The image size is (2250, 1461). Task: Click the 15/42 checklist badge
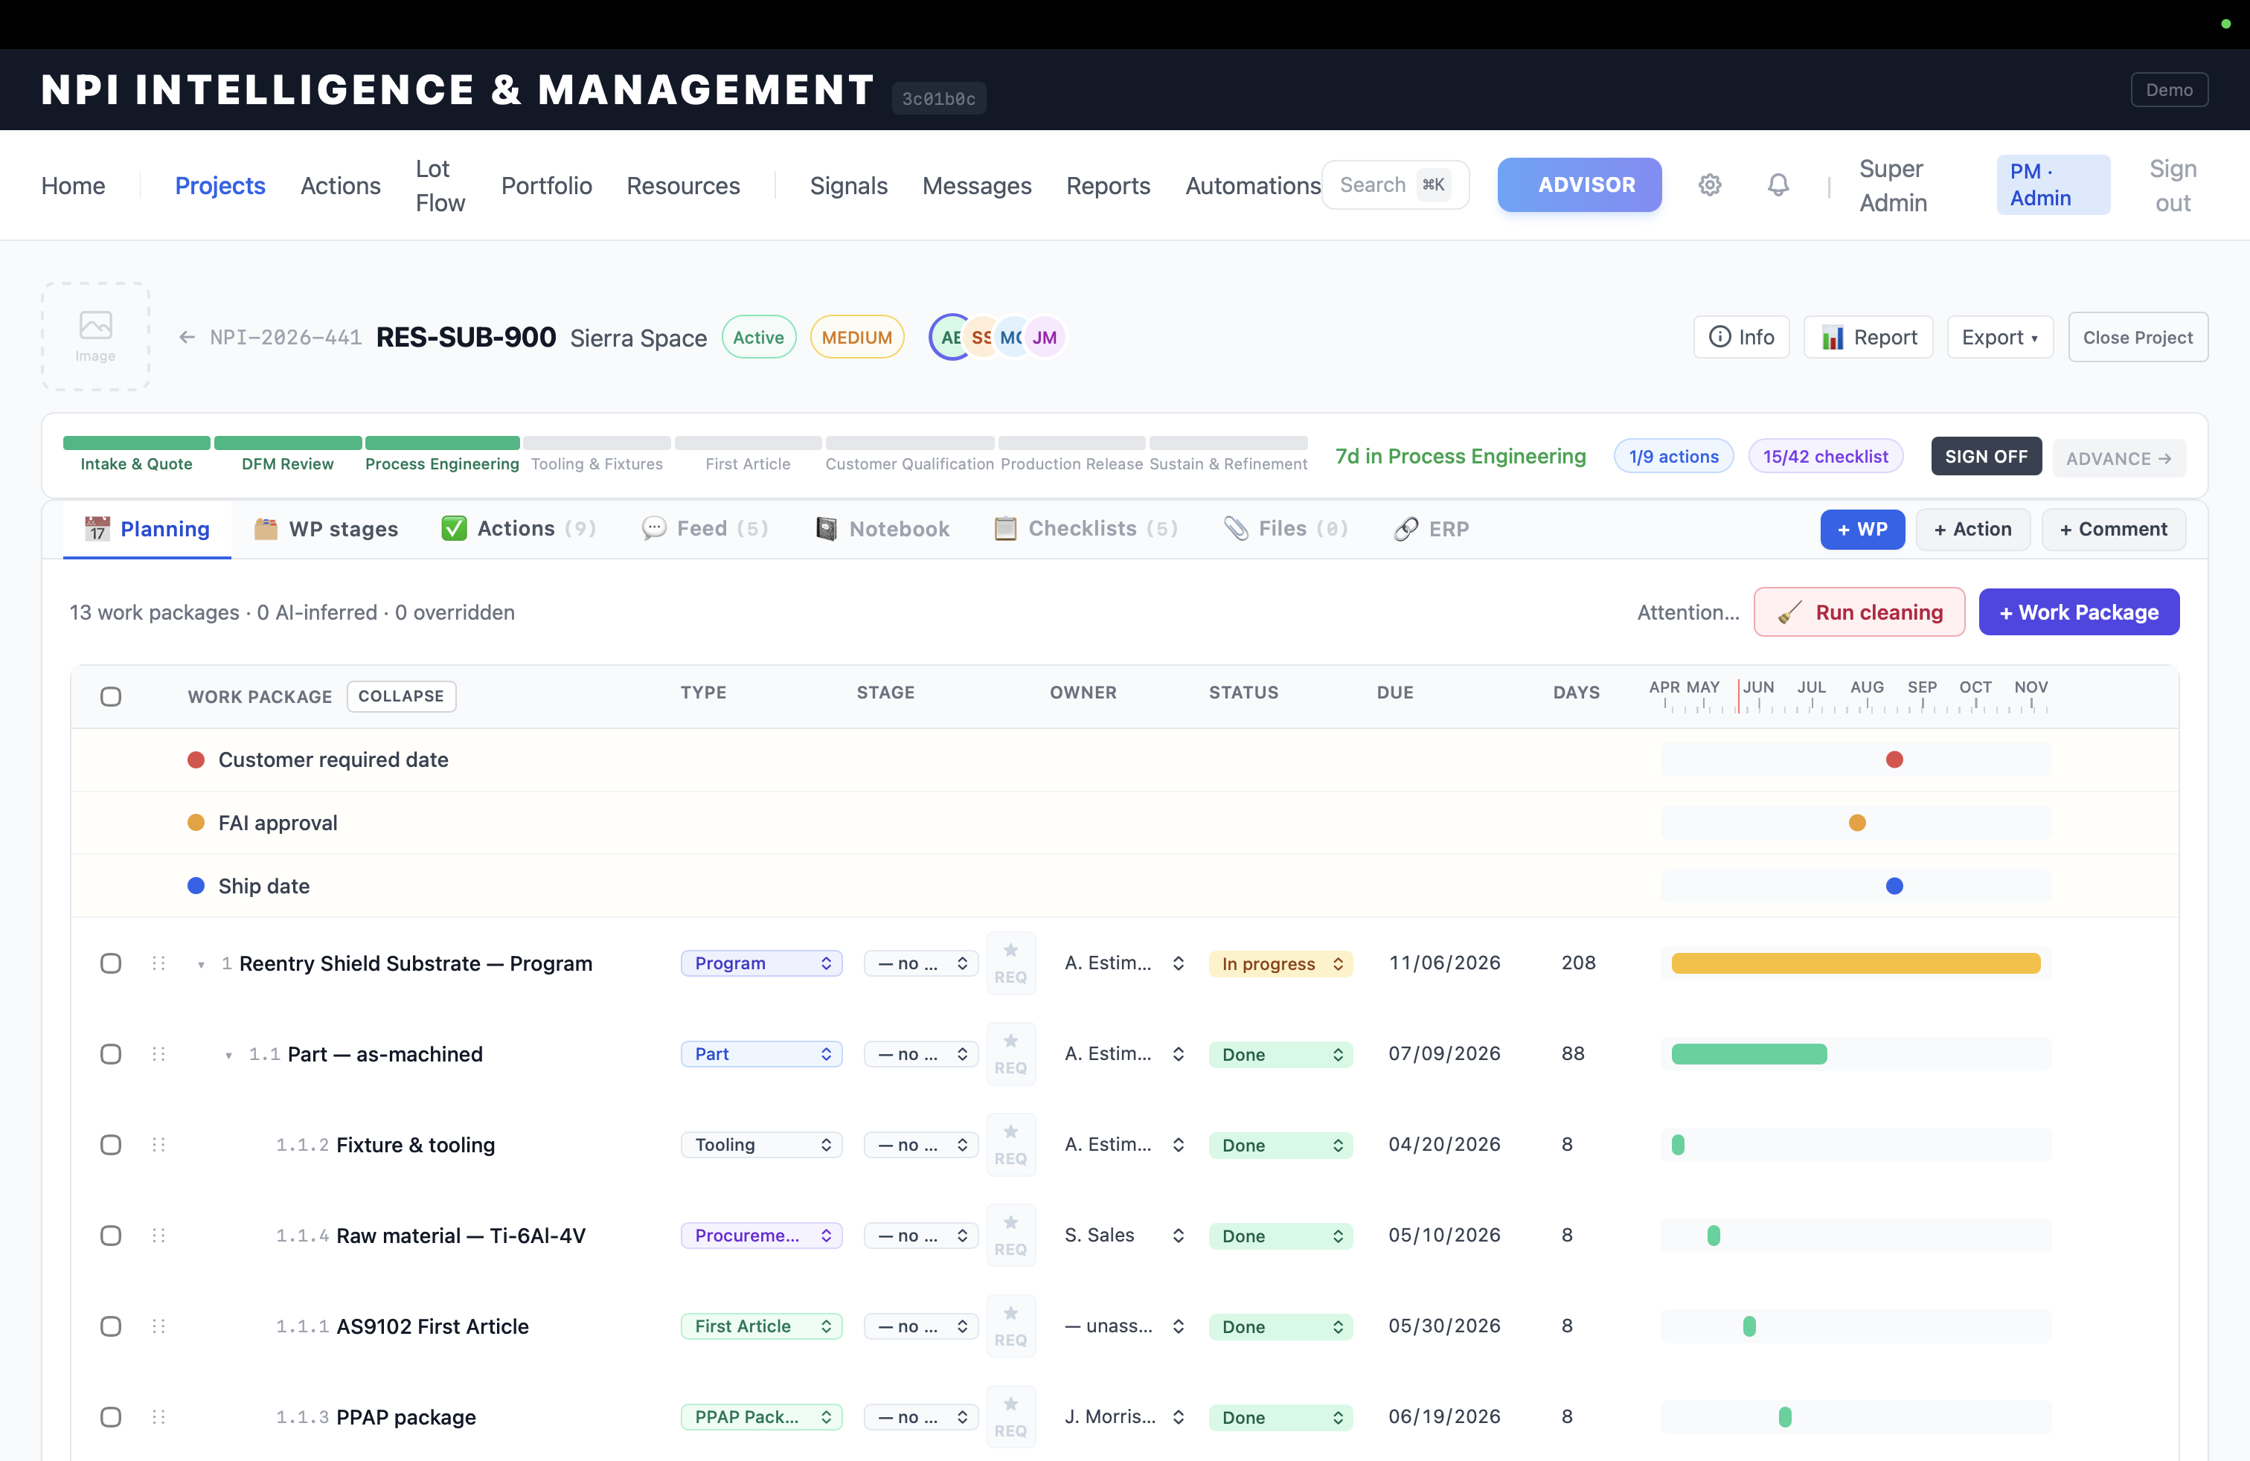click(1824, 457)
